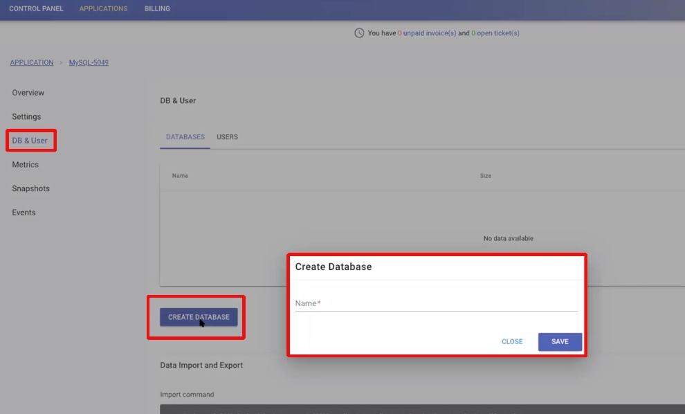
Task: Open Settings in the sidebar
Action: [27, 117]
